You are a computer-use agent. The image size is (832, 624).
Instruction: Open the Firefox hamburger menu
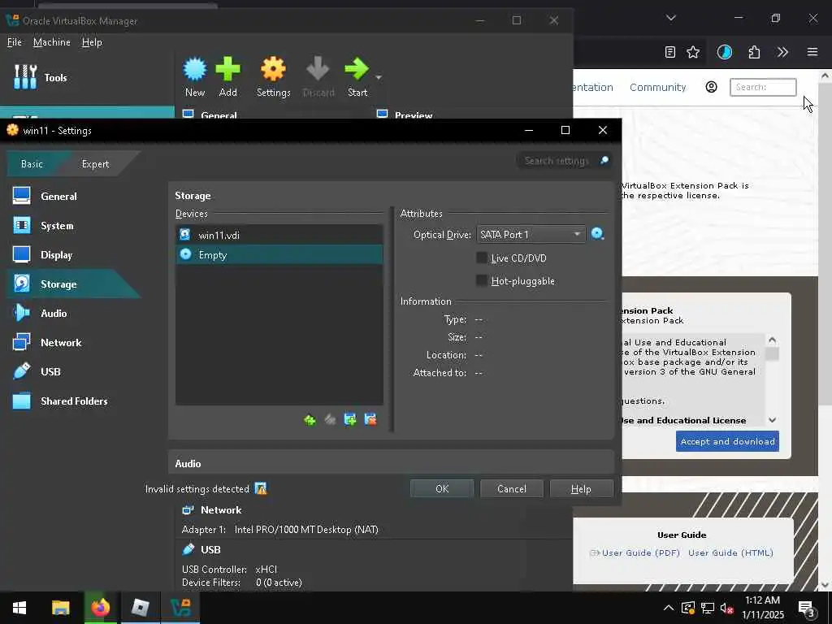pyautogui.click(x=812, y=52)
